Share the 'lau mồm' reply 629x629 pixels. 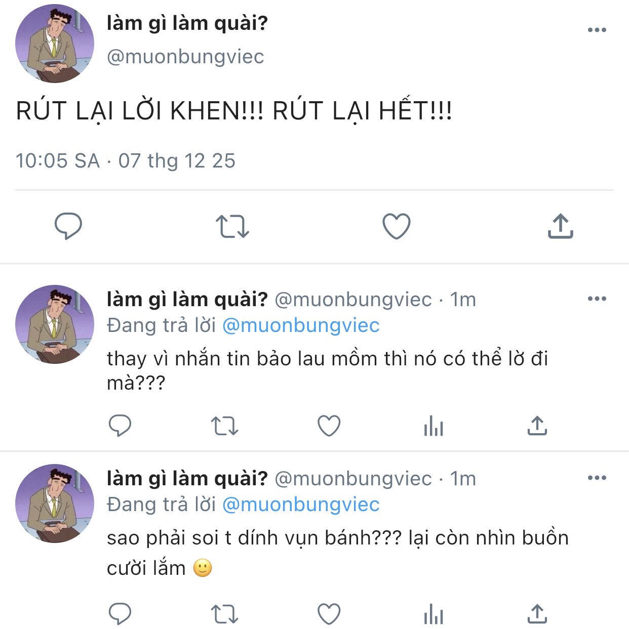point(537,426)
